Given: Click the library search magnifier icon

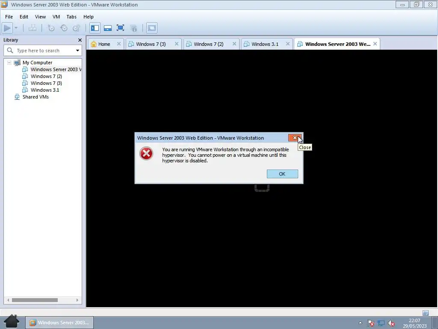Looking at the screenshot, I should click(x=10, y=51).
